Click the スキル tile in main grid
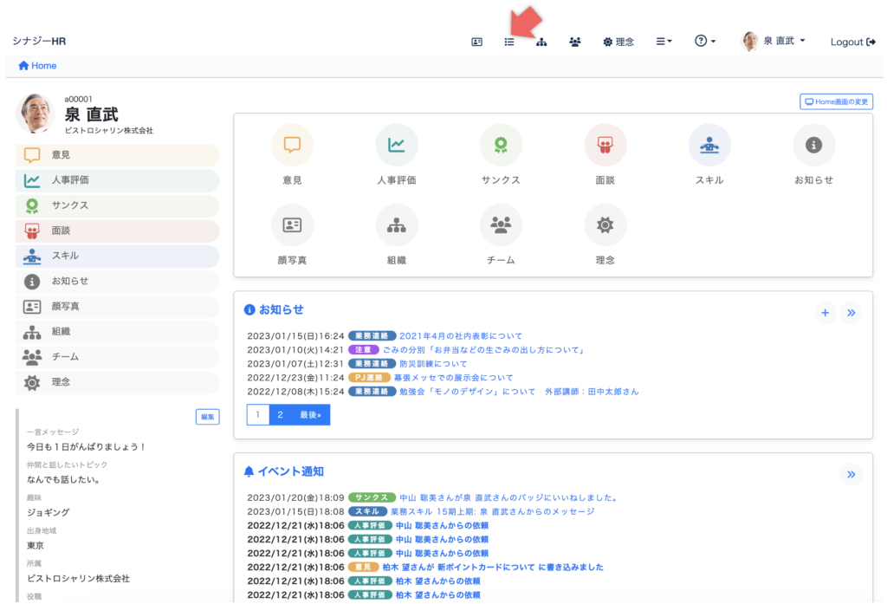The height and width of the screenshot is (604, 887). (709, 146)
